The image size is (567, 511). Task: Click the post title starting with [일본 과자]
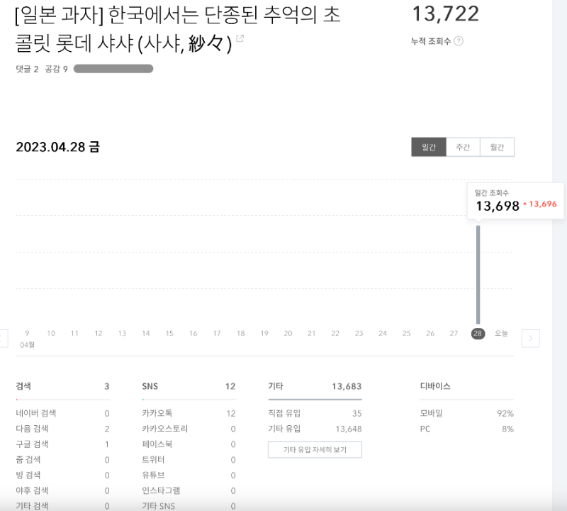pyautogui.click(x=178, y=29)
